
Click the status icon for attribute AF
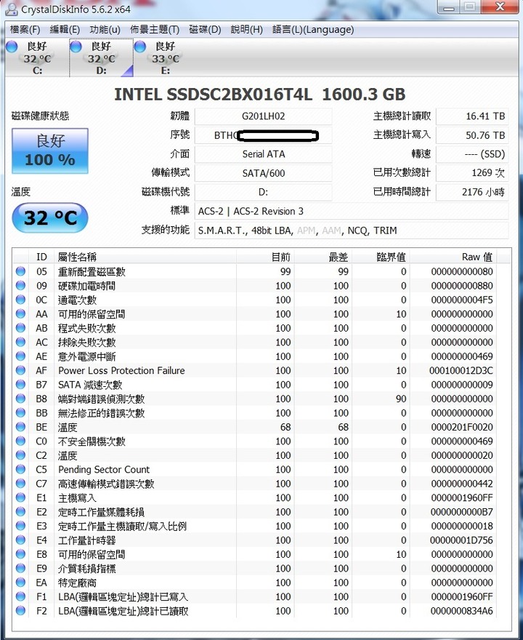pos(20,370)
